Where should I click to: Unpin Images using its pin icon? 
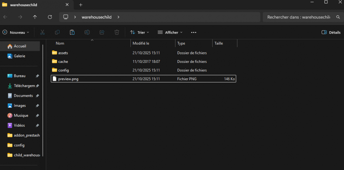(x=37, y=105)
